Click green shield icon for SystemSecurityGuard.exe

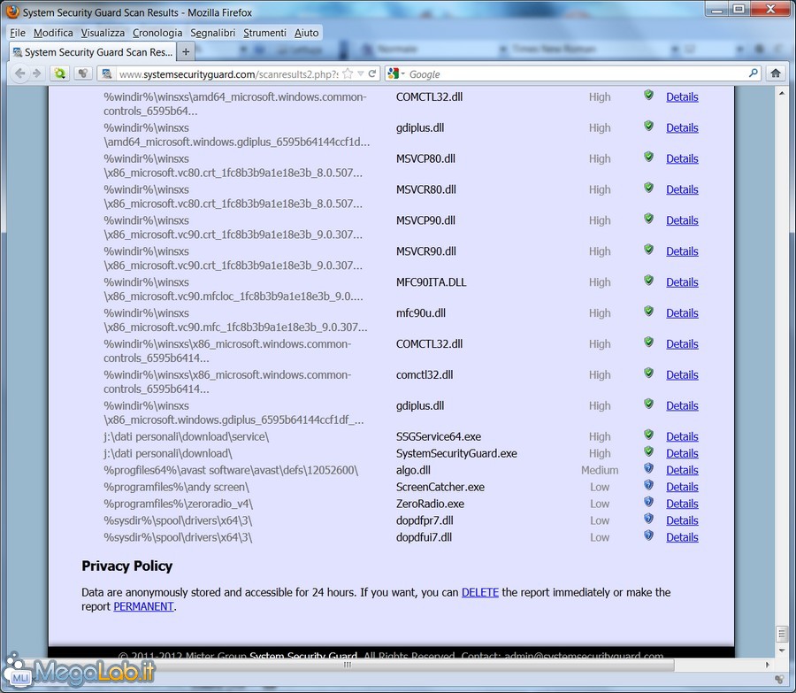pos(648,451)
